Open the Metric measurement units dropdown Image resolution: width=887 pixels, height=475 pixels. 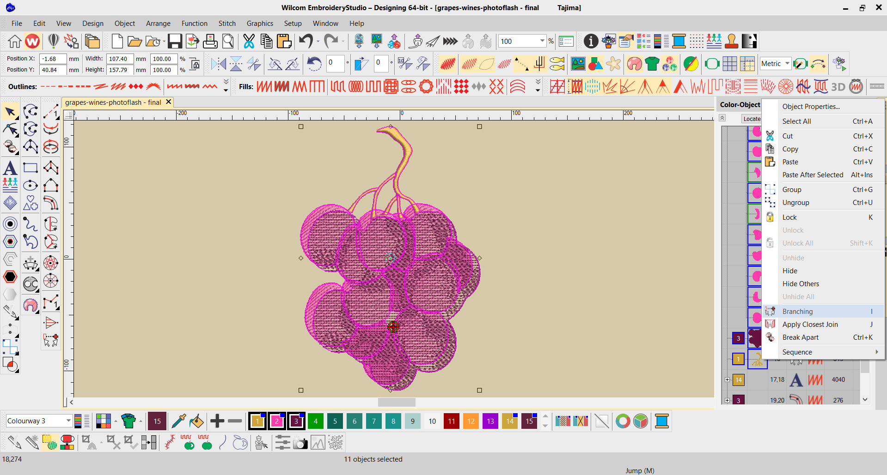[x=787, y=64]
